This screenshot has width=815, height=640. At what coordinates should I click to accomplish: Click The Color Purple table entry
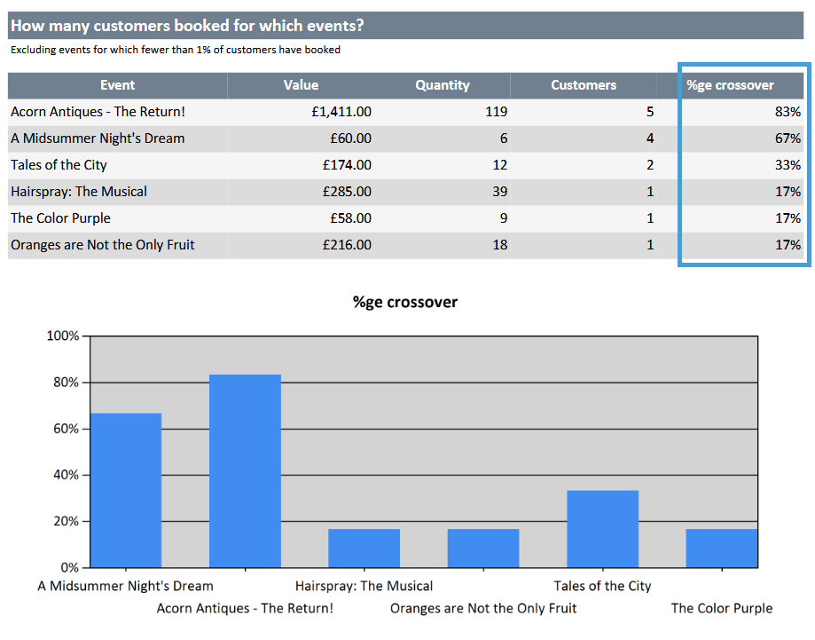click(x=60, y=218)
